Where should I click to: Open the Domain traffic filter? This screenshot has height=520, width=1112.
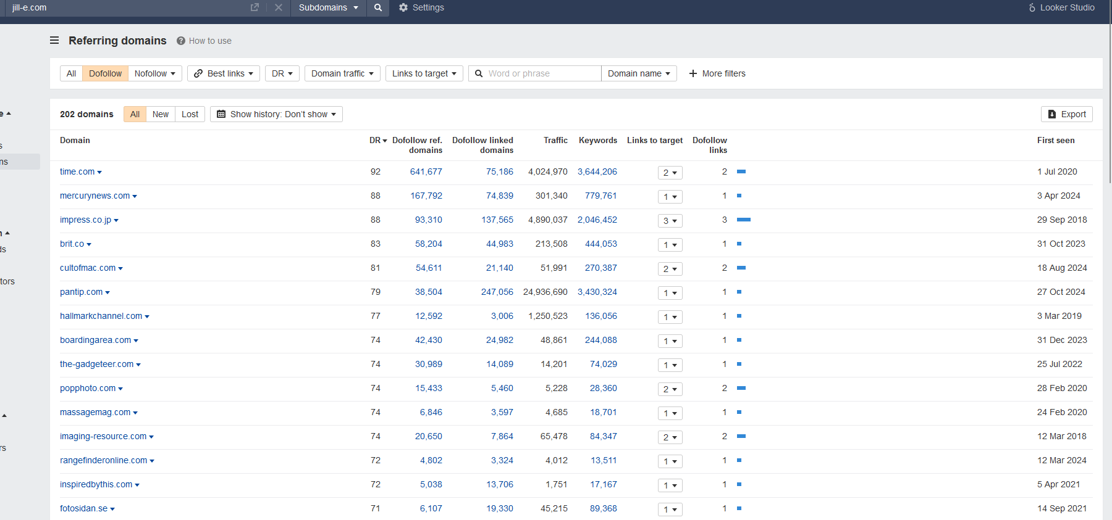[342, 73]
